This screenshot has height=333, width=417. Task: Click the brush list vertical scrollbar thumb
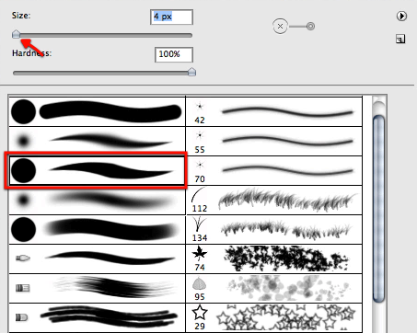[x=378, y=209]
